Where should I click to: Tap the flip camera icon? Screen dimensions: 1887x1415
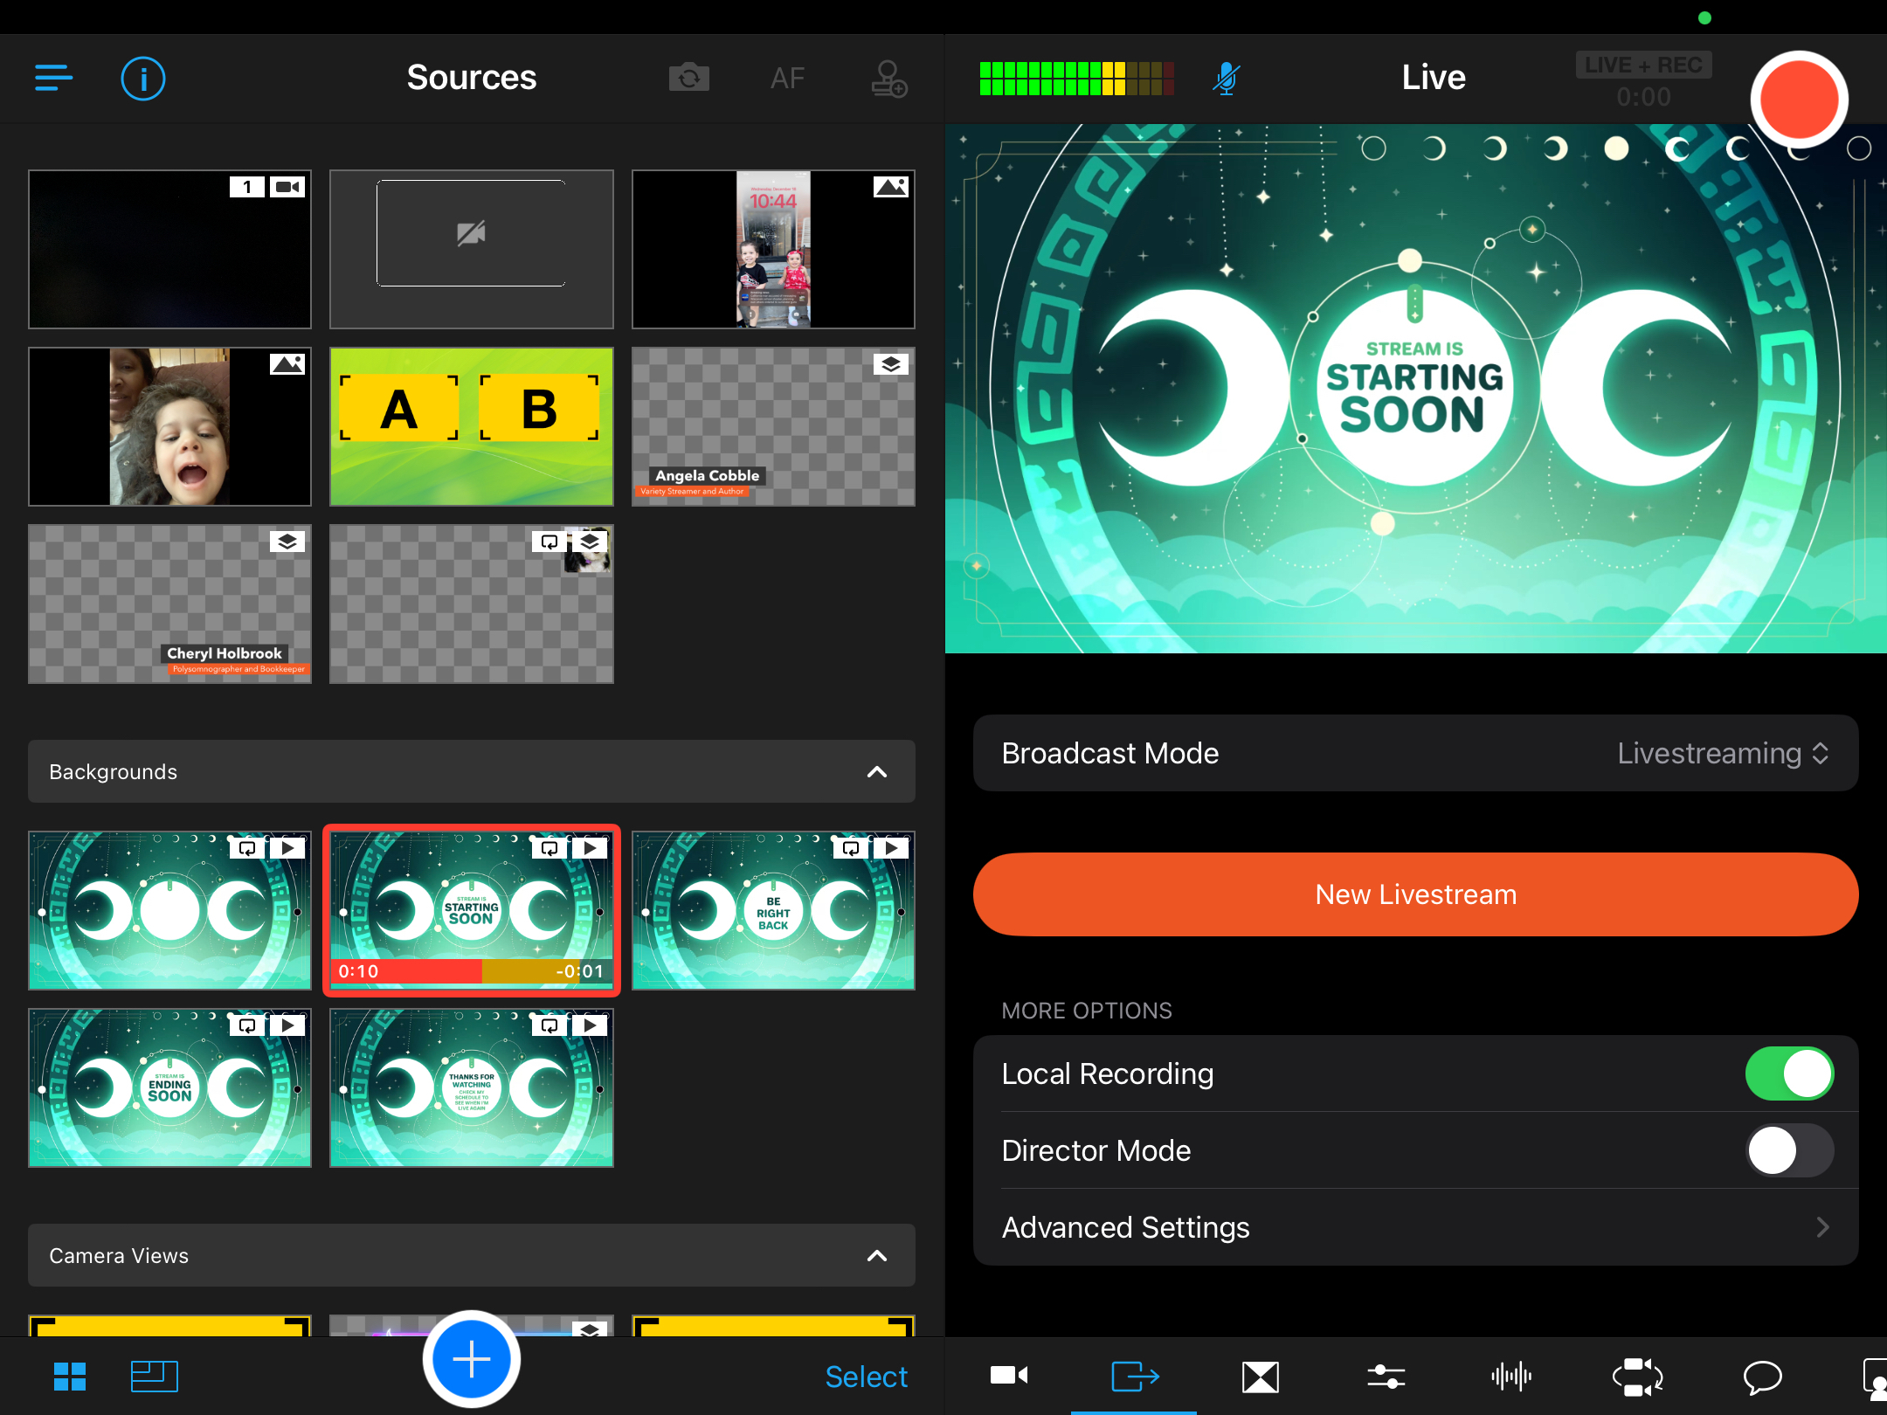tap(688, 79)
